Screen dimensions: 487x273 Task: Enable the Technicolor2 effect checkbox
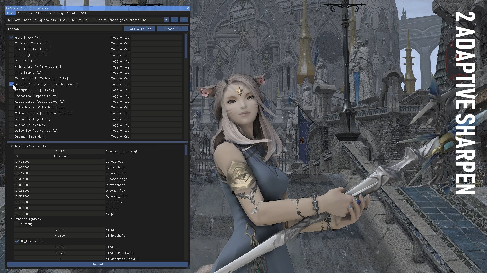coord(11,78)
